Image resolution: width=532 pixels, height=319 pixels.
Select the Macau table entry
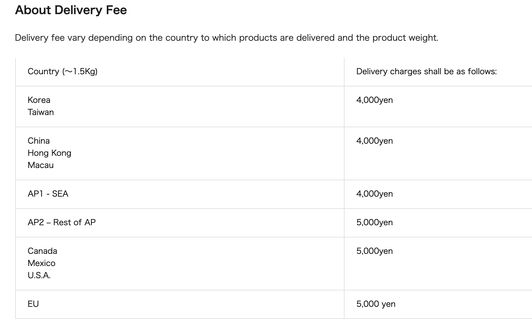click(41, 165)
